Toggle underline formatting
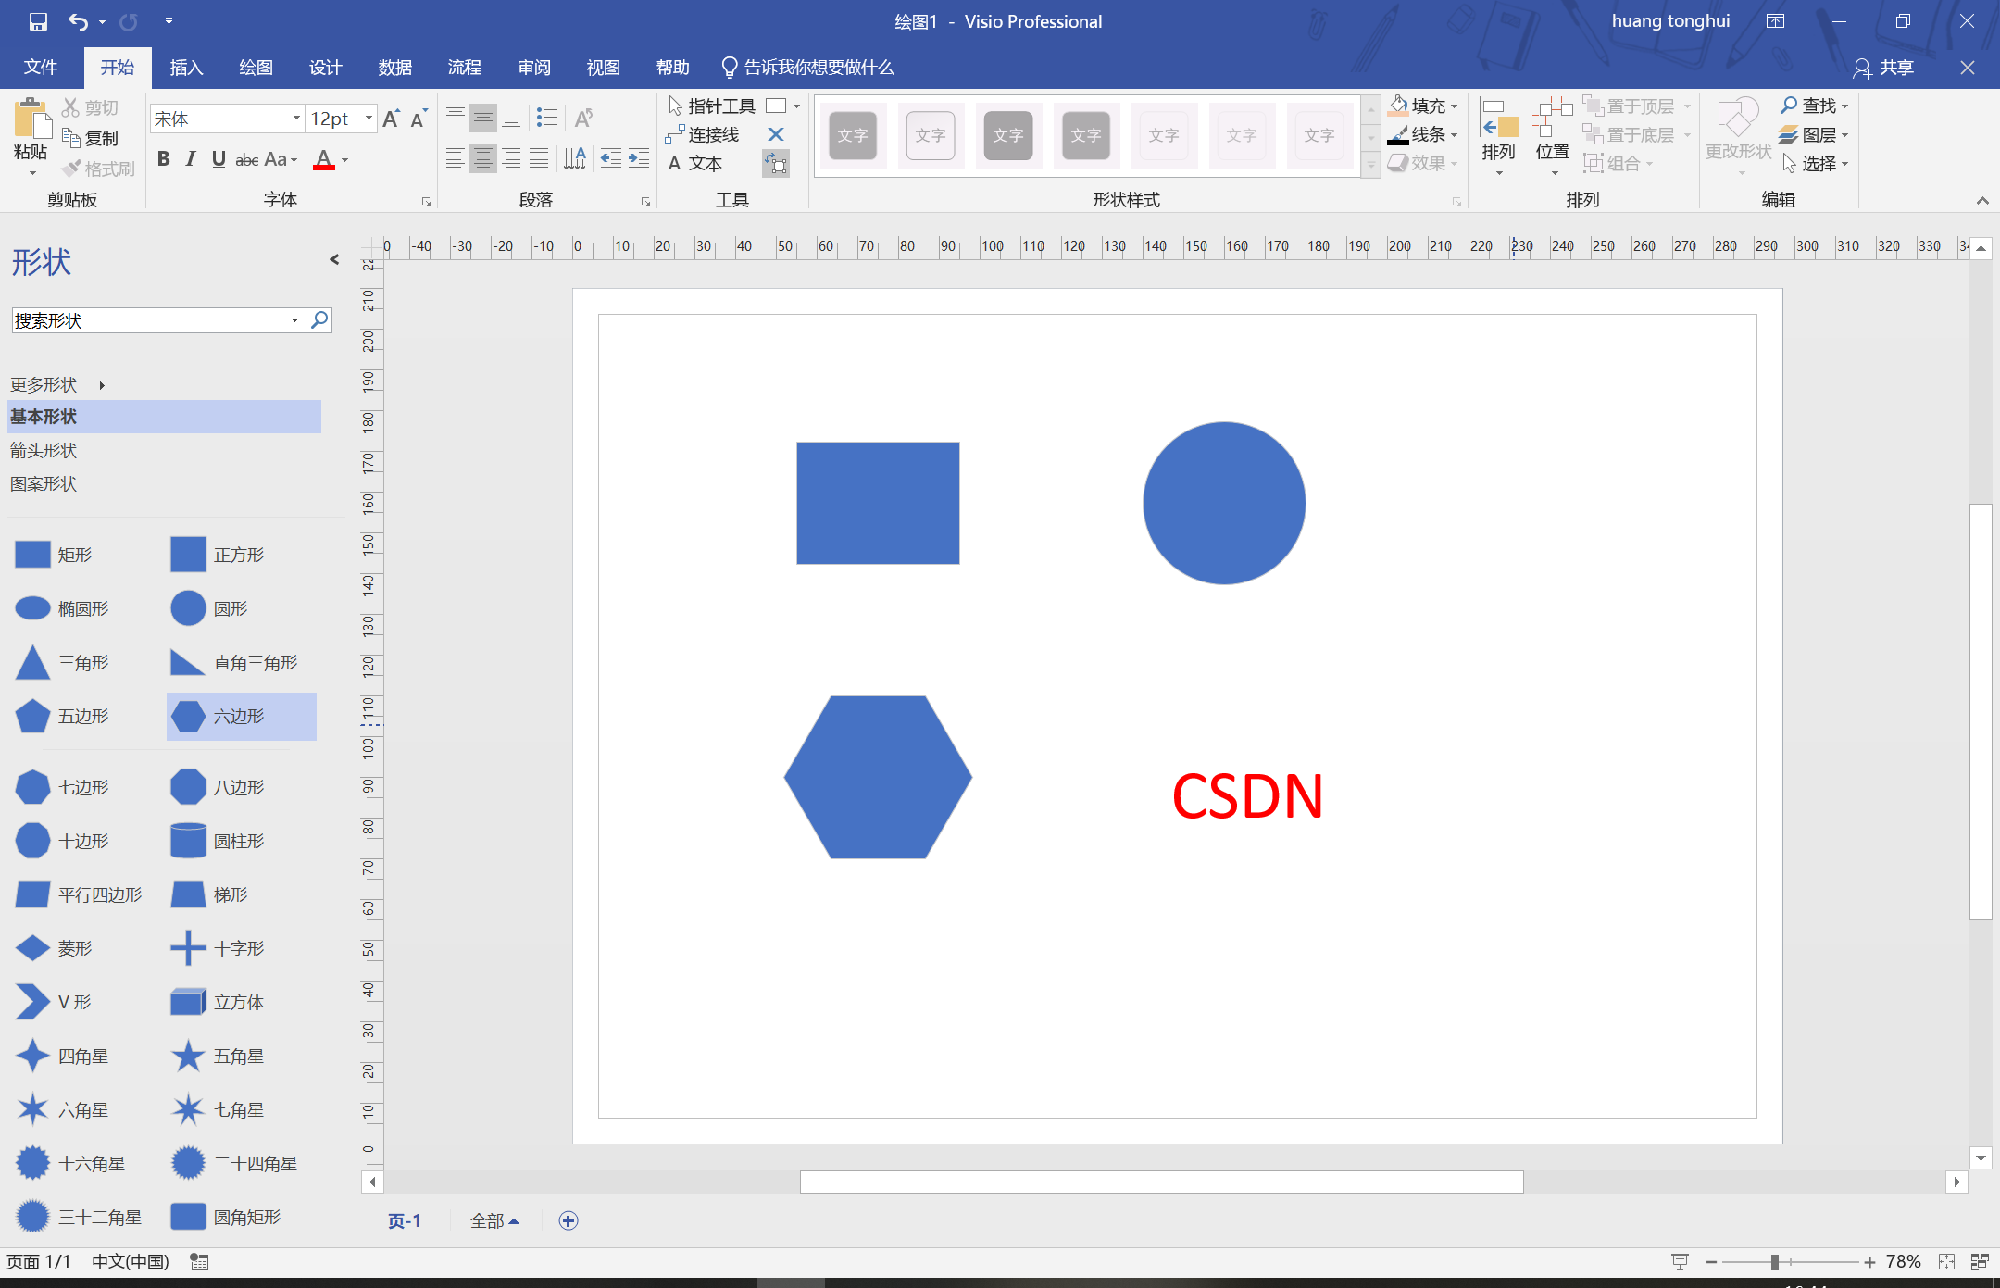 219,159
